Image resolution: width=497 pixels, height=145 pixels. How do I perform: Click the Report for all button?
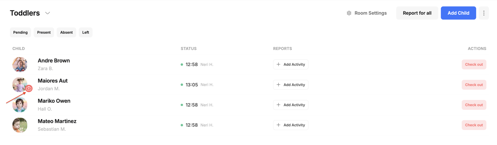pyautogui.click(x=417, y=13)
